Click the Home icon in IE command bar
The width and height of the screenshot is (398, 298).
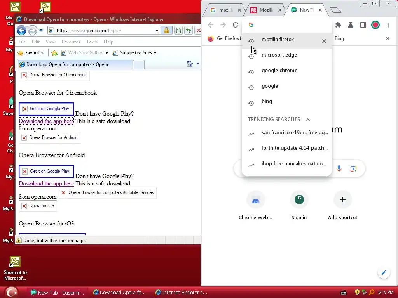click(190, 64)
